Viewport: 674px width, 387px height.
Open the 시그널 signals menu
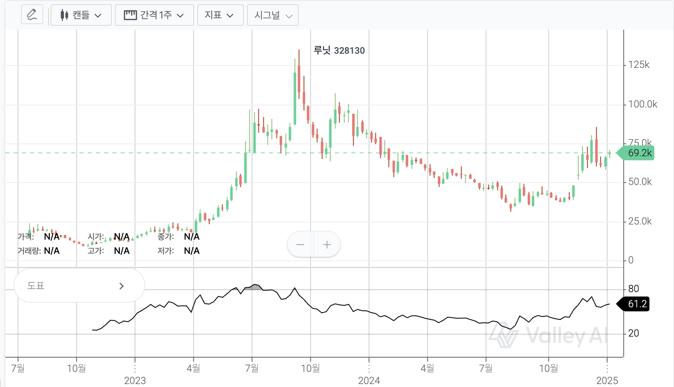[273, 15]
